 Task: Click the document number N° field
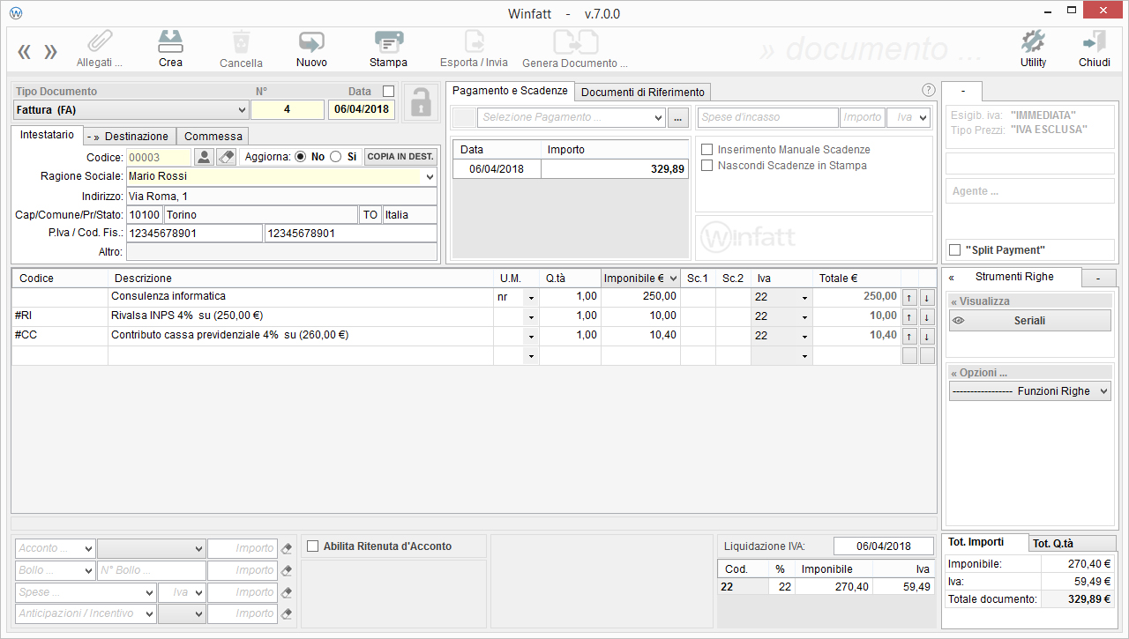point(287,110)
